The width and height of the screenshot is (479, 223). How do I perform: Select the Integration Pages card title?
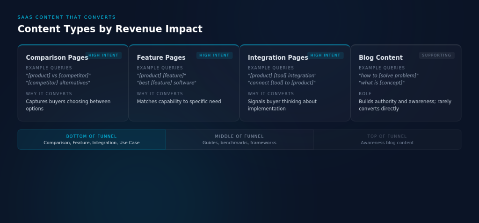278,57
